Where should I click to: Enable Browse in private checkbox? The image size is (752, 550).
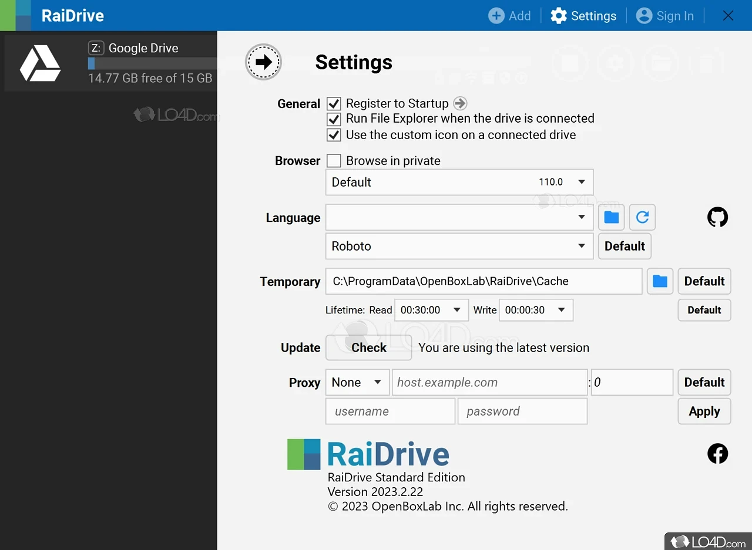(x=334, y=161)
